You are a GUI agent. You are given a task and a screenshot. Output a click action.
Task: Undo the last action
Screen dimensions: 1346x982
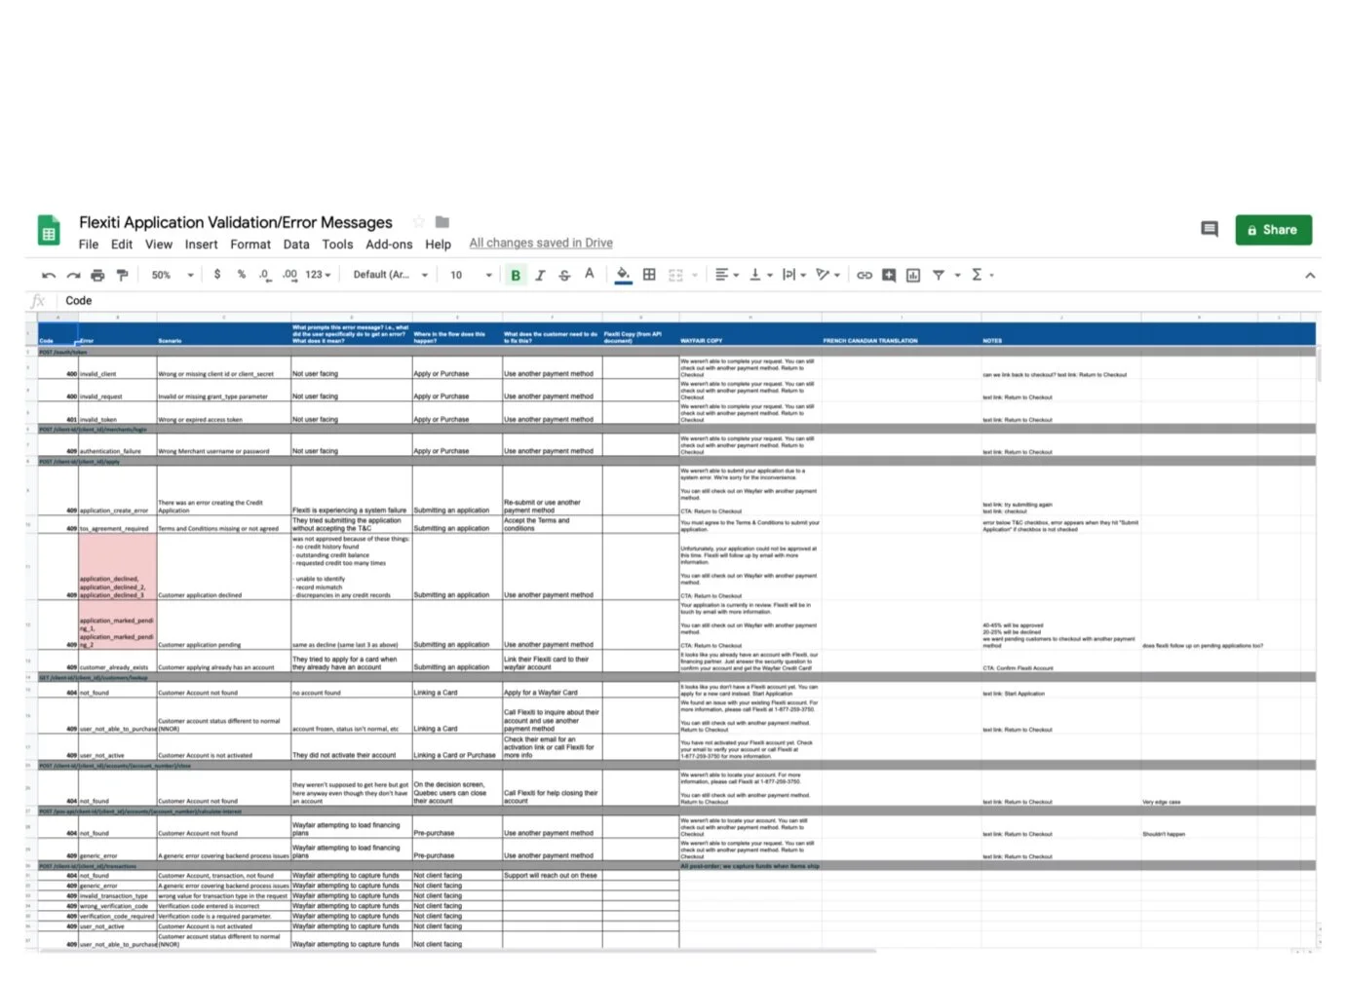click(x=49, y=276)
